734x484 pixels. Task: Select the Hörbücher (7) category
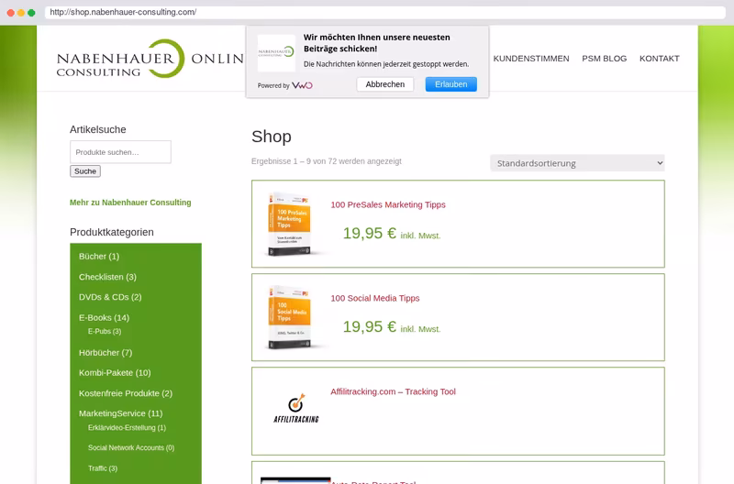click(106, 353)
